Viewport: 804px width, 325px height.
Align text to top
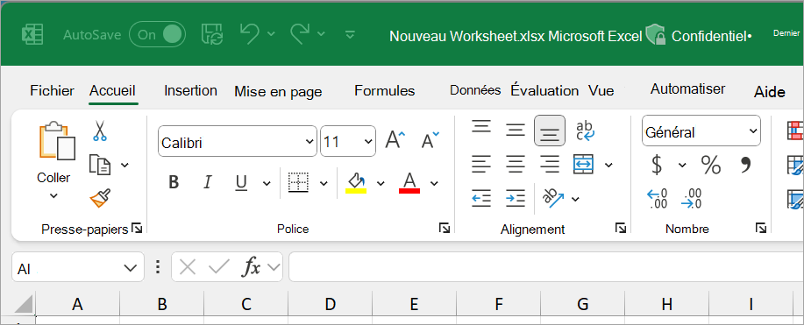coord(481,126)
